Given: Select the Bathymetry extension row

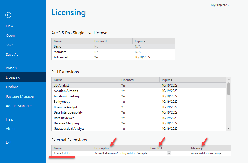Looking at the screenshot, I should [81, 101].
